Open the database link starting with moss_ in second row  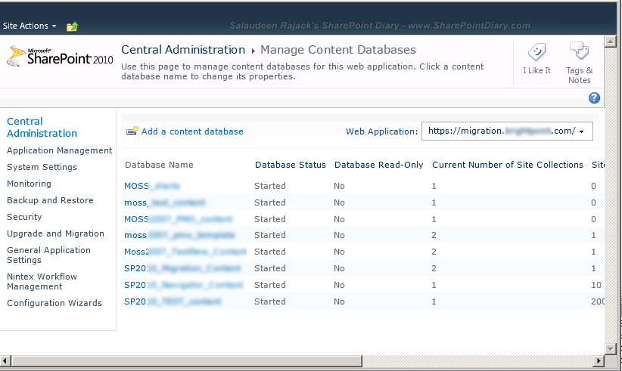coord(165,203)
